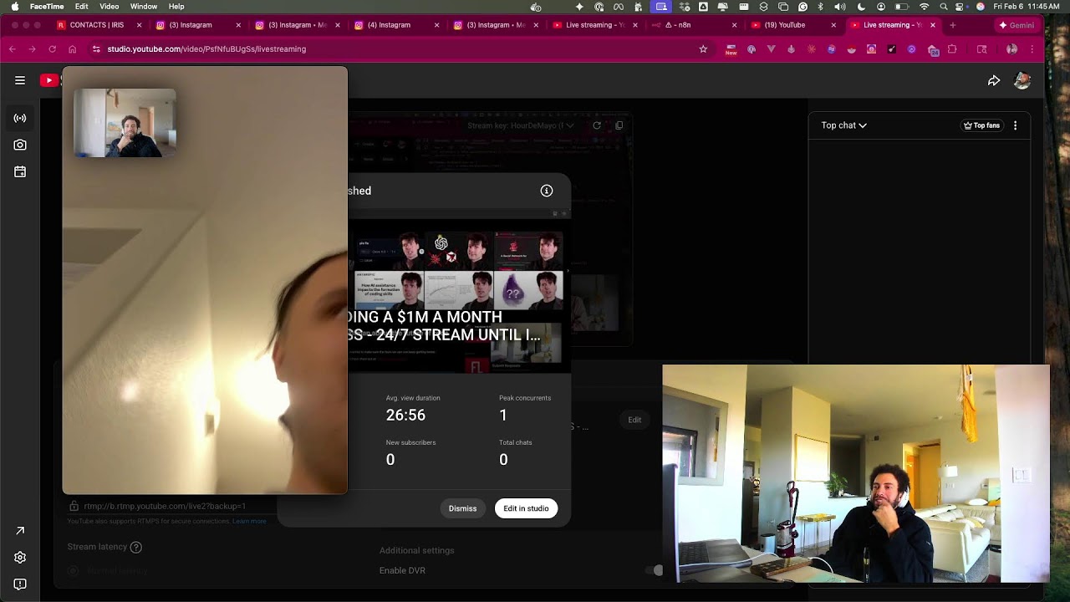Click the Dismiss button

(x=462, y=508)
